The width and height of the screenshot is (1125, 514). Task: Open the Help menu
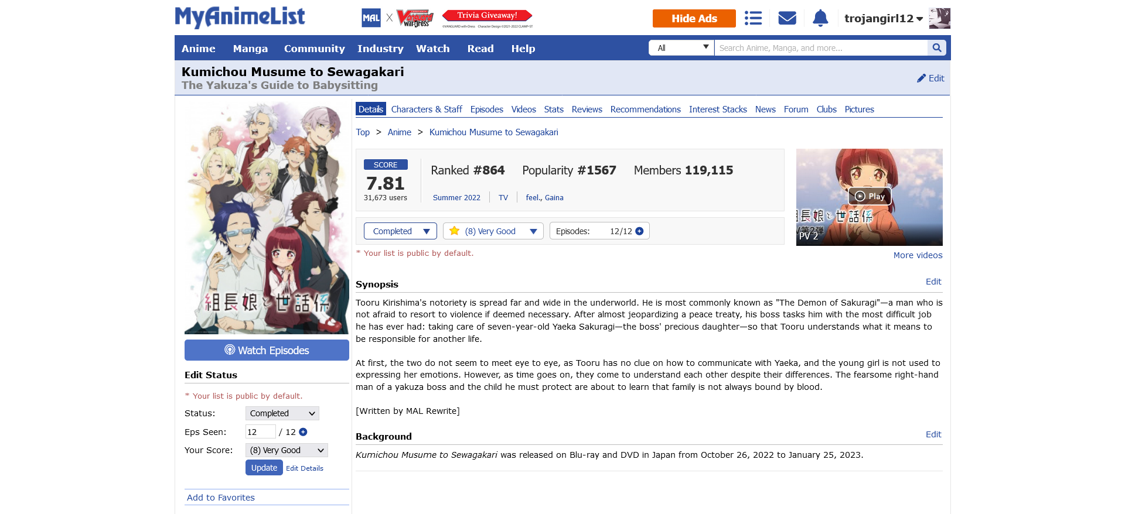tap(523, 49)
